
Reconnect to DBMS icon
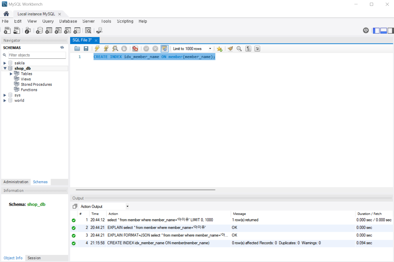(99, 30)
